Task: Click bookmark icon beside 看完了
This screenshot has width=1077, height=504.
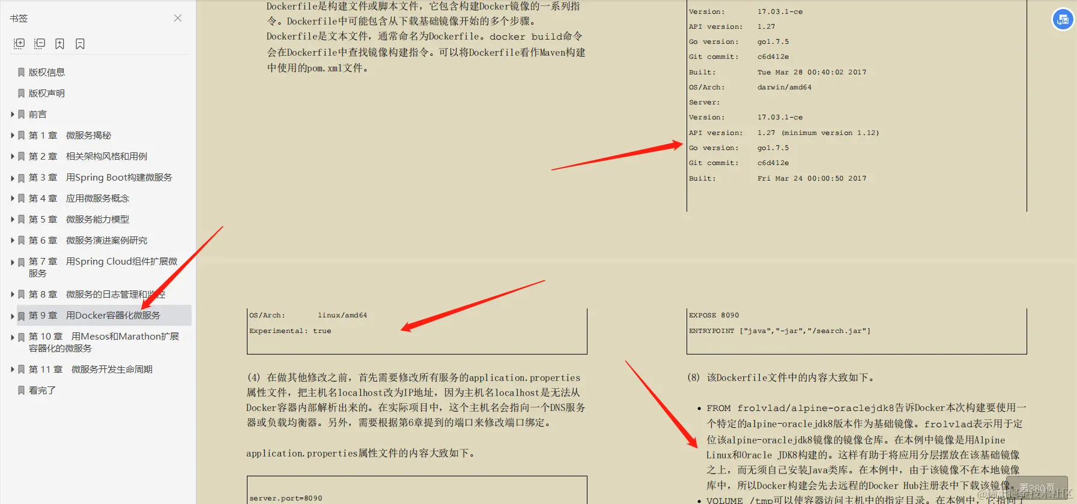Action: click(x=22, y=391)
